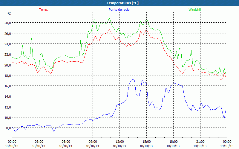Click the 19/10/13 date label
This screenshot has width=239, height=149.
point(227,146)
